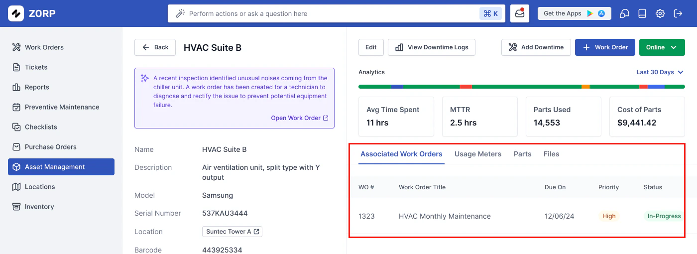Click the HVAC Monthly Maintenance title
The height and width of the screenshot is (254, 697).
click(x=445, y=216)
